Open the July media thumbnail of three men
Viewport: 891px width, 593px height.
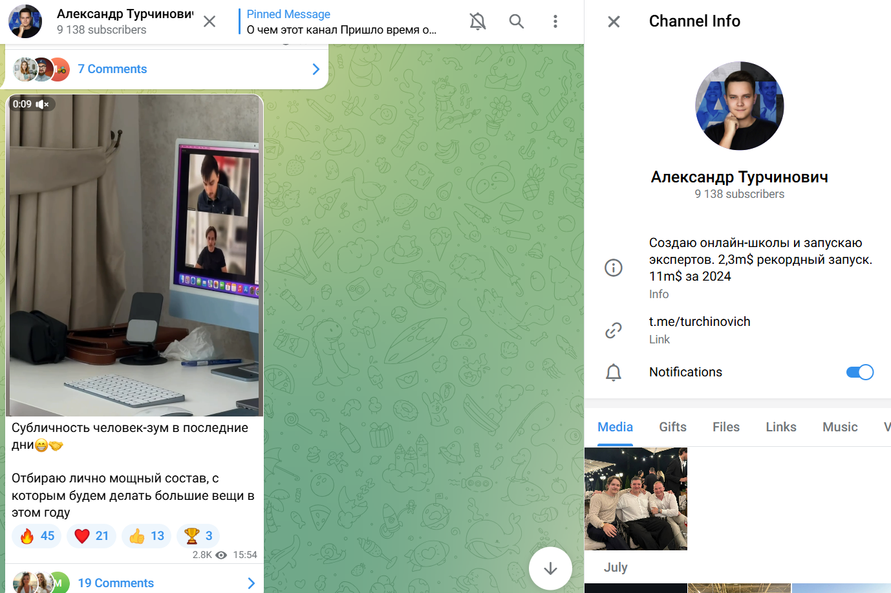click(636, 499)
